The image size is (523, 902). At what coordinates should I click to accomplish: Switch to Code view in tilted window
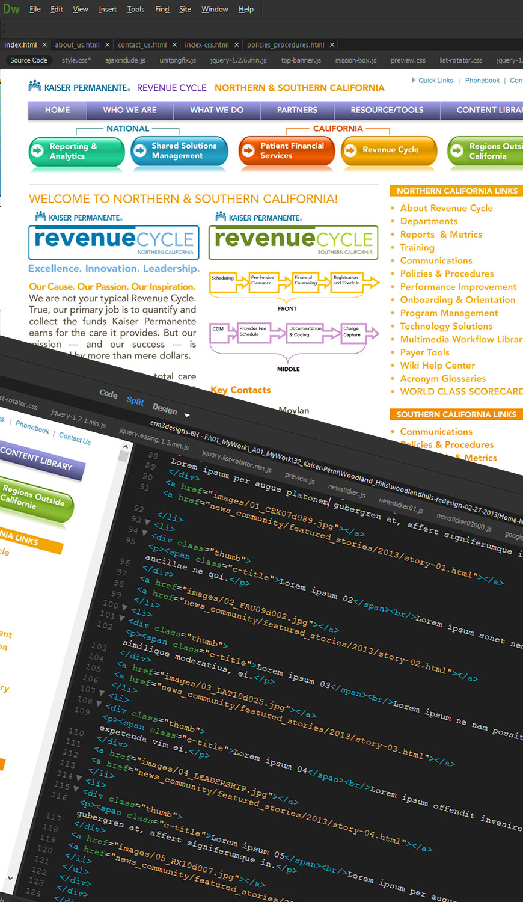(x=108, y=394)
